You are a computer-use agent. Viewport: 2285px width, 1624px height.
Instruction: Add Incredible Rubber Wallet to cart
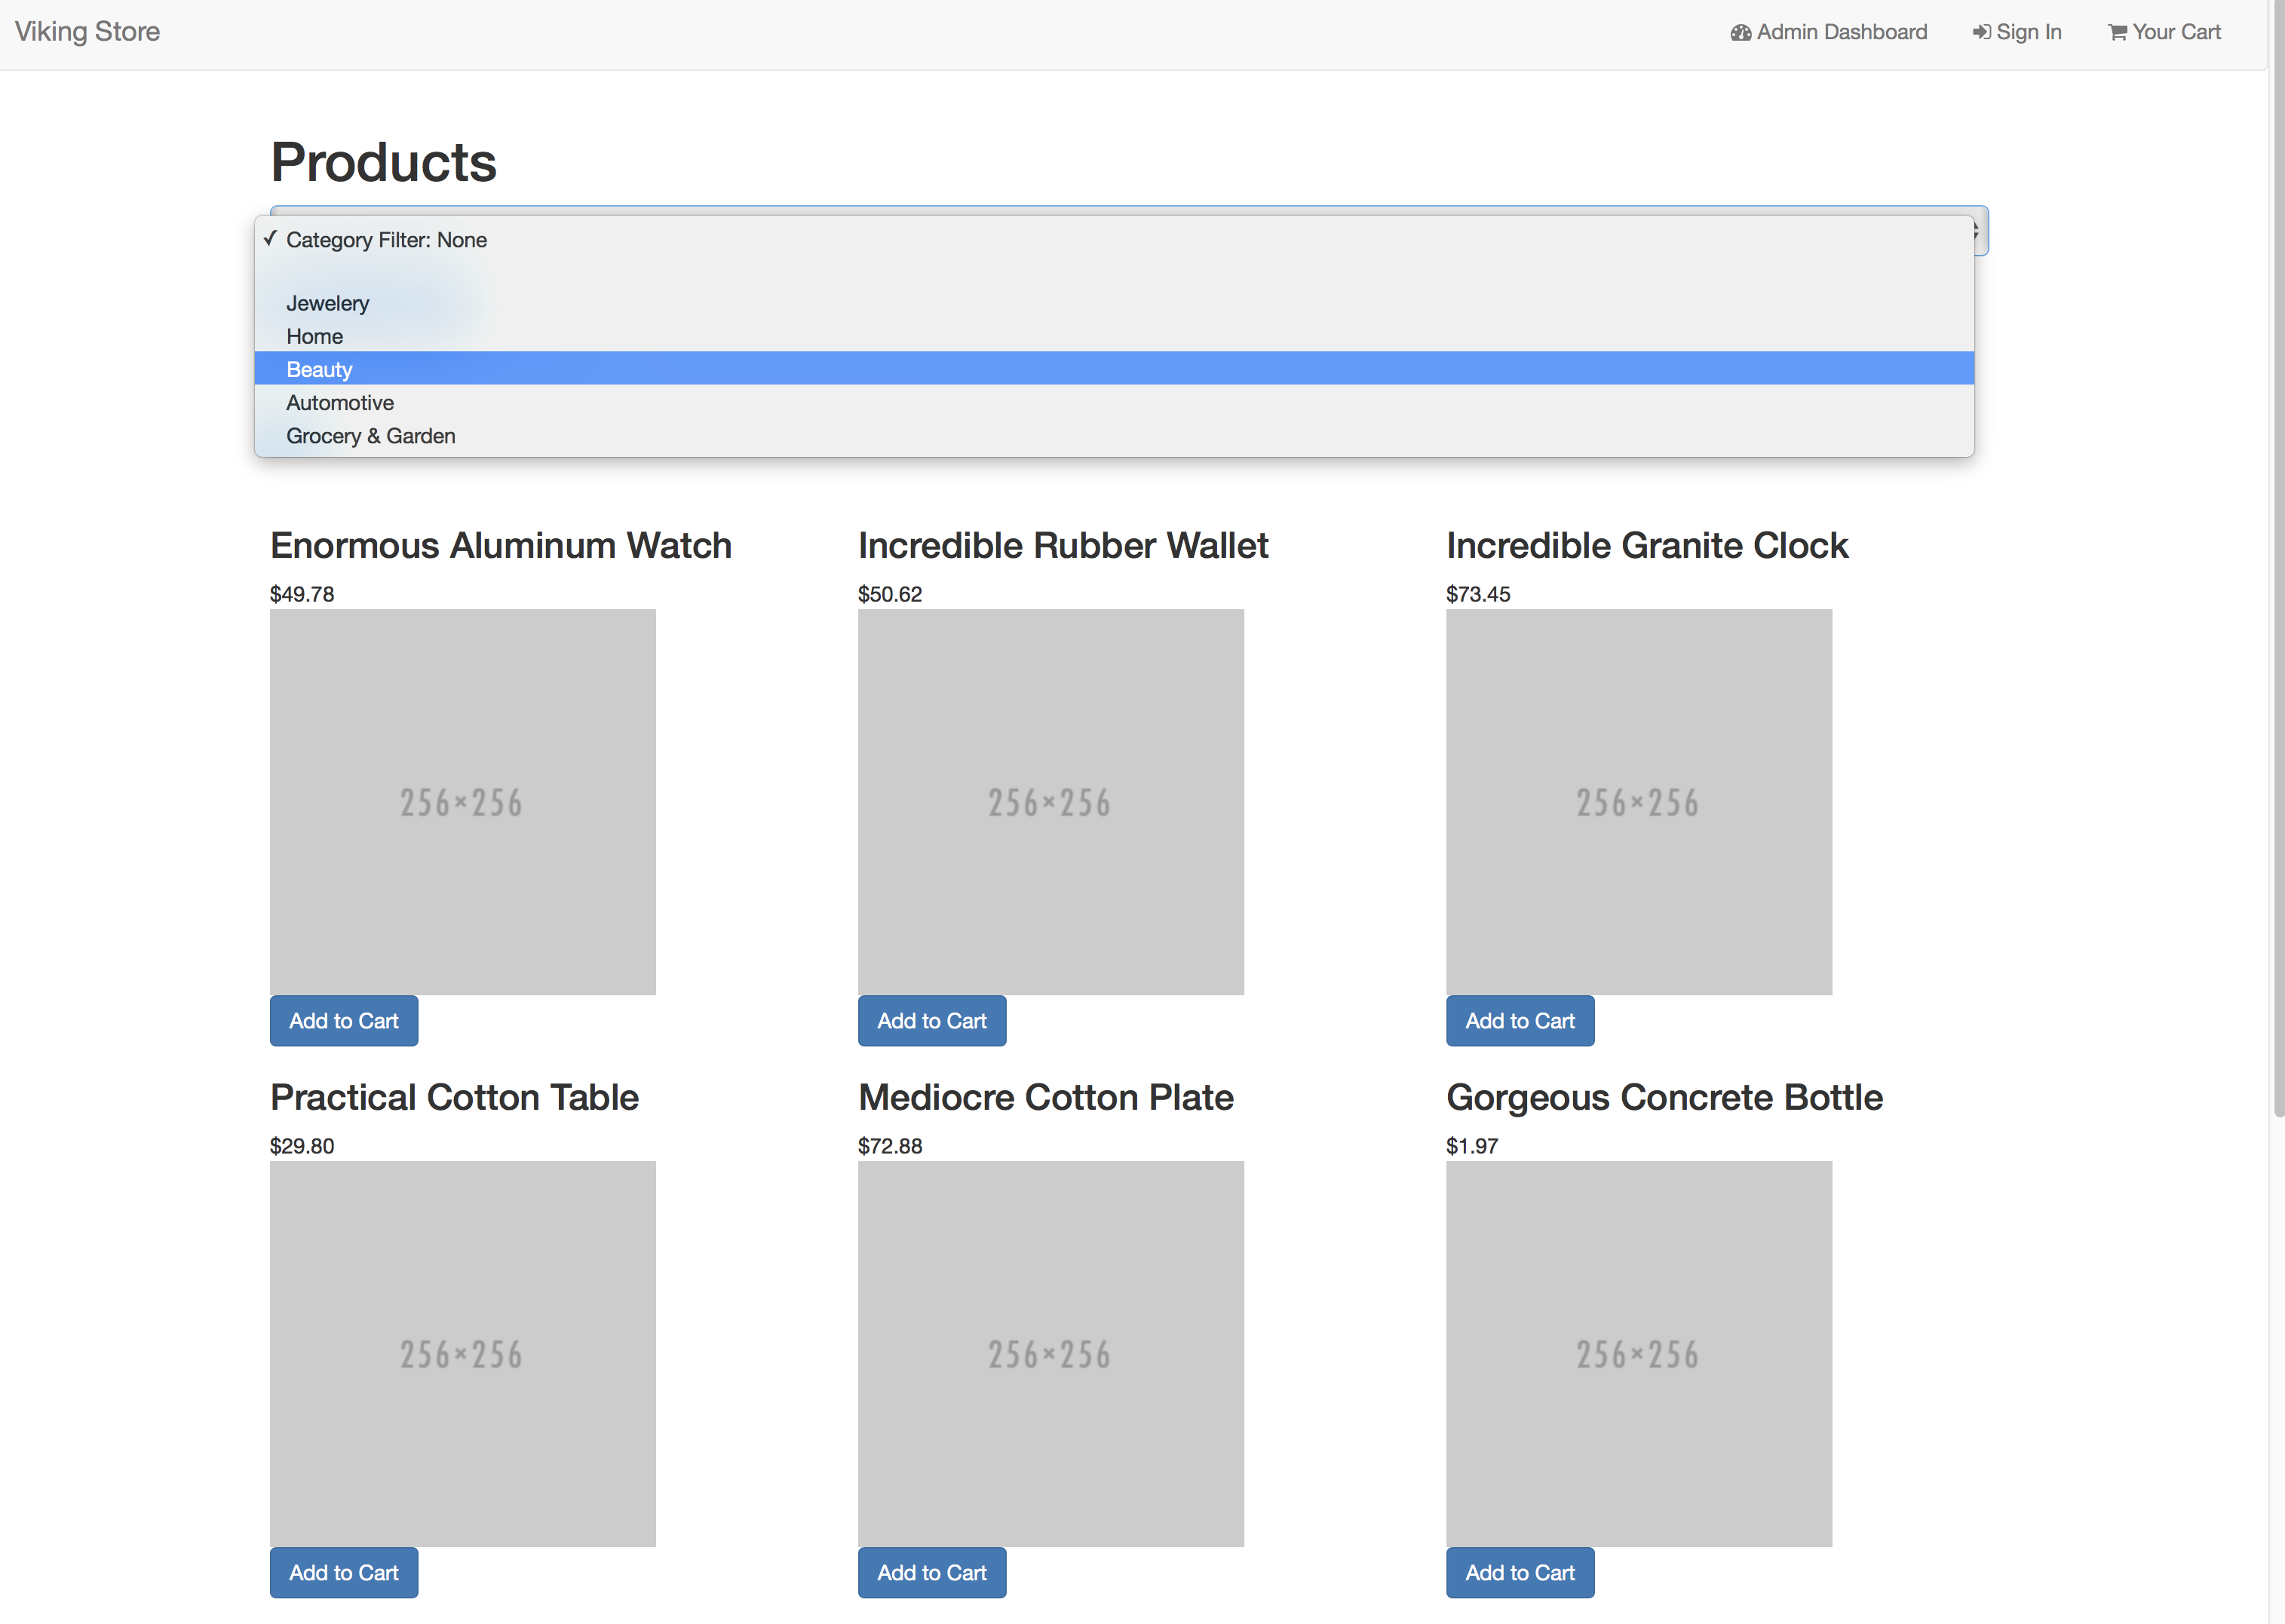932,1021
